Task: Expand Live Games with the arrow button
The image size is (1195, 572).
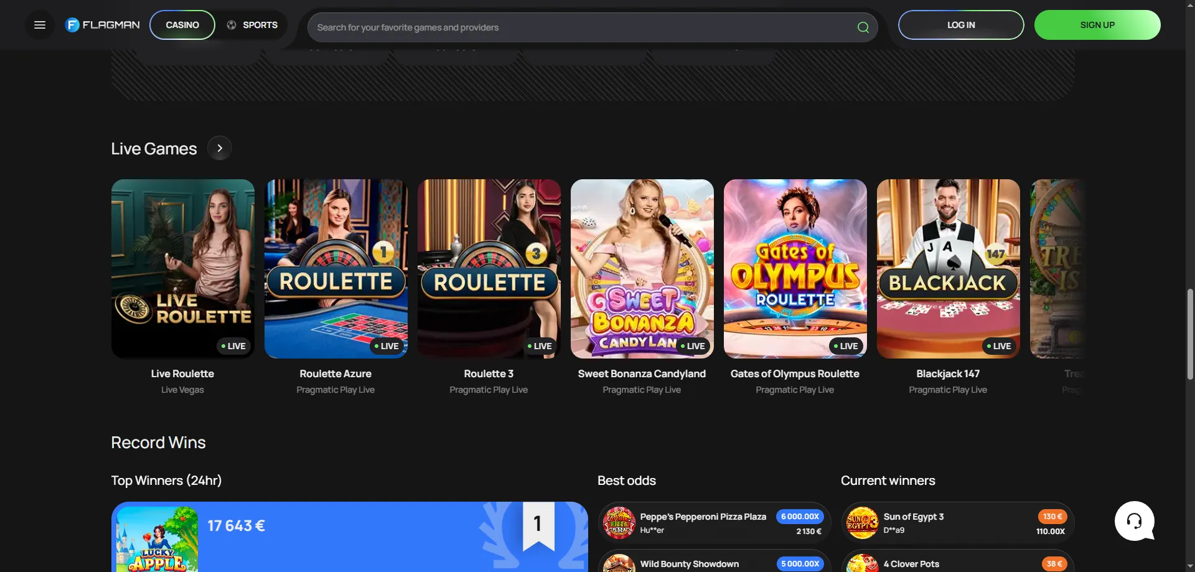Action: [x=220, y=148]
